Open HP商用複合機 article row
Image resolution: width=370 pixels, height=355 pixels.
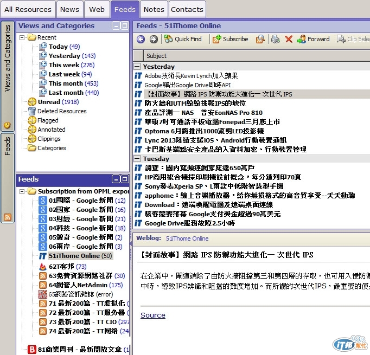pos(223,177)
